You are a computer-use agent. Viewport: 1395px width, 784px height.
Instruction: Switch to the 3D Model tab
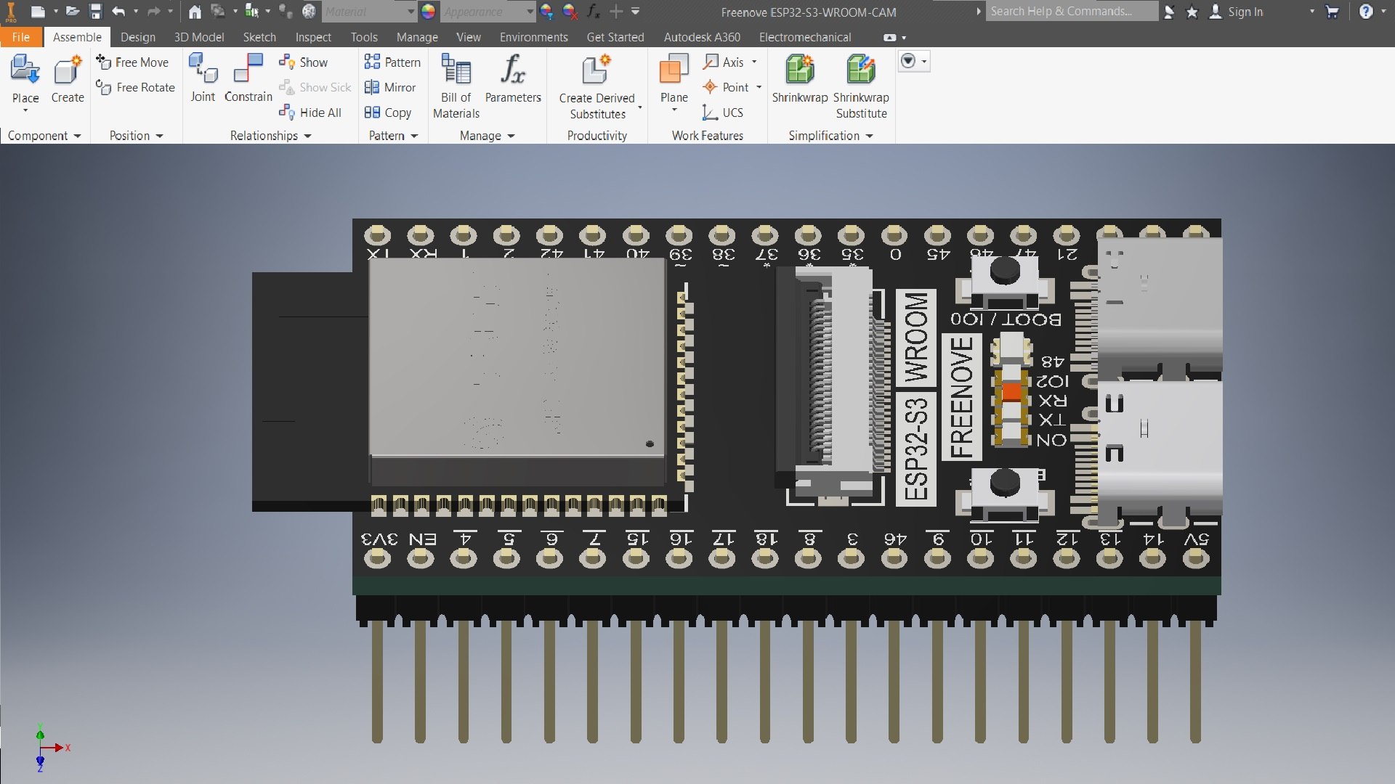pos(199,37)
